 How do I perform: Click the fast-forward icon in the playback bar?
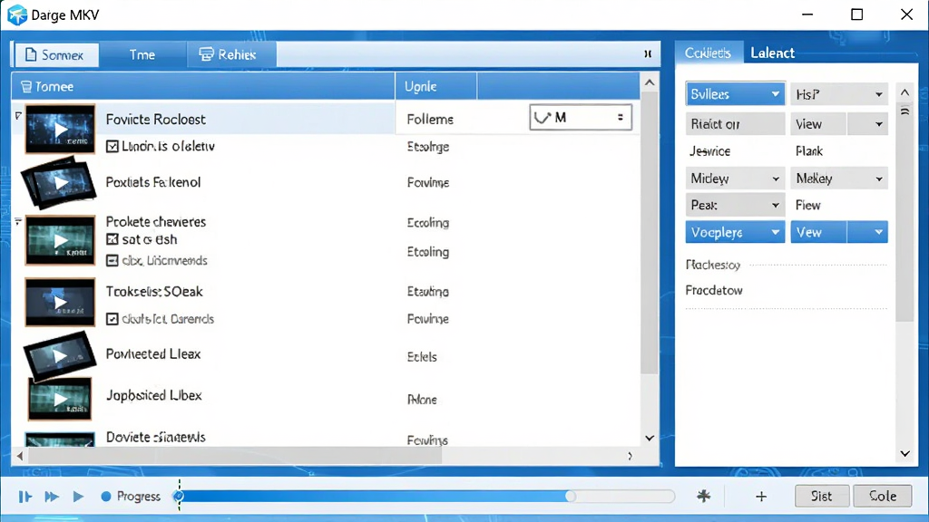pos(52,497)
